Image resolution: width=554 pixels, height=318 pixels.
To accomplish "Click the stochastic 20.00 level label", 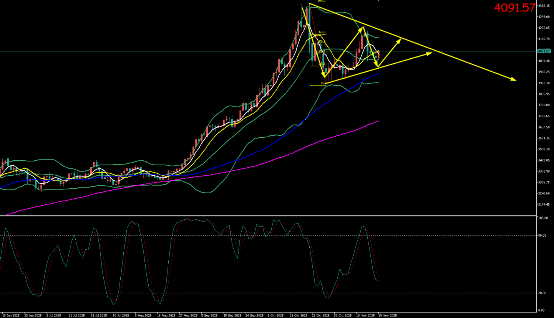I will [542, 293].
